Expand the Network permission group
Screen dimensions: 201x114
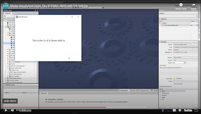pos(160,95)
